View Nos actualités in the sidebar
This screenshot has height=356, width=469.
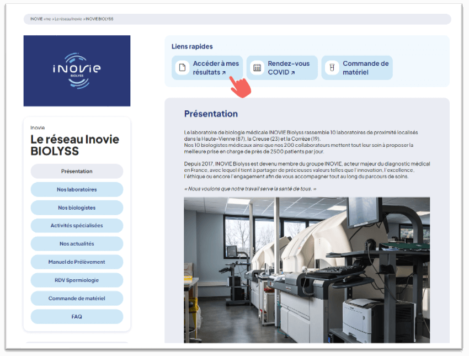pyautogui.click(x=77, y=244)
